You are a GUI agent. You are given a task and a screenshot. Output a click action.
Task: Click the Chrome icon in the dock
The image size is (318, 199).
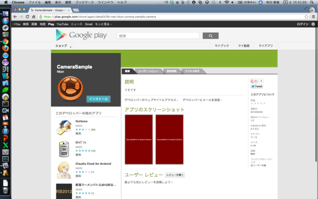pyautogui.click(x=5, y=41)
